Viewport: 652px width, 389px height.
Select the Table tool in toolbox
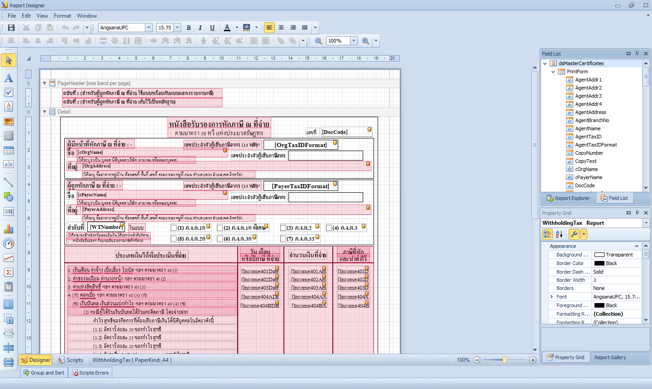click(x=9, y=150)
